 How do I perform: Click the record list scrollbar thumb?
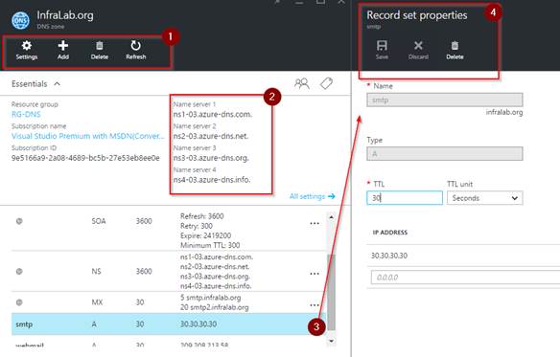[x=331, y=292]
